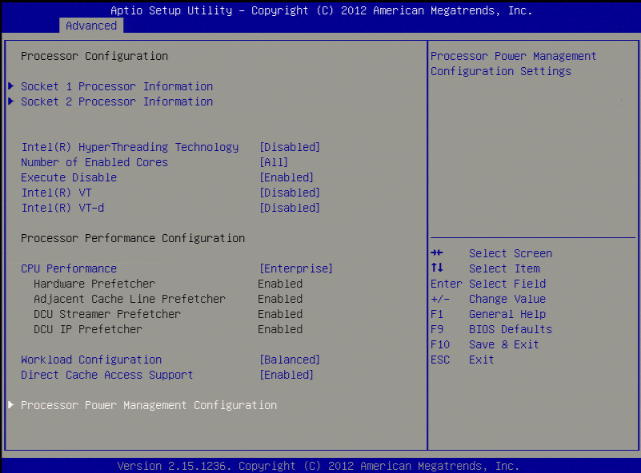Click the ESC Exit entry
The width and height of the screenshot is (641, 473).
(463, 360)
